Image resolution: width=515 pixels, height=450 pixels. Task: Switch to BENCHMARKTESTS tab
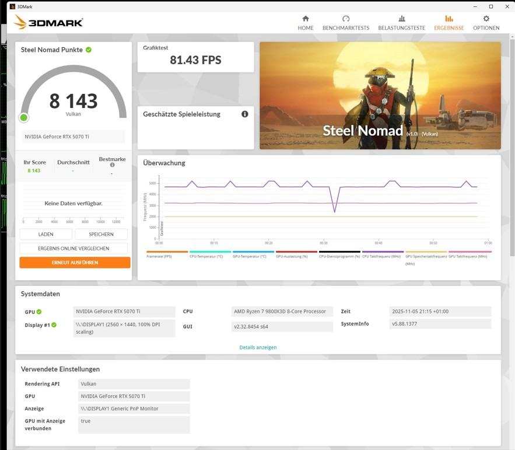(x=346, y=23)
